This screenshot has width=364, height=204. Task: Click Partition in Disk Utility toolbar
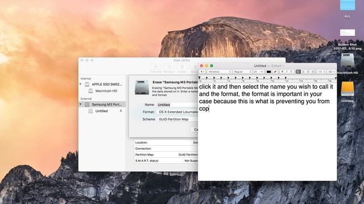(169, 69)
